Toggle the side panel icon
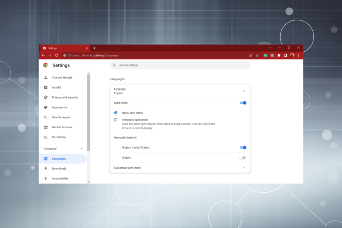 285,55
